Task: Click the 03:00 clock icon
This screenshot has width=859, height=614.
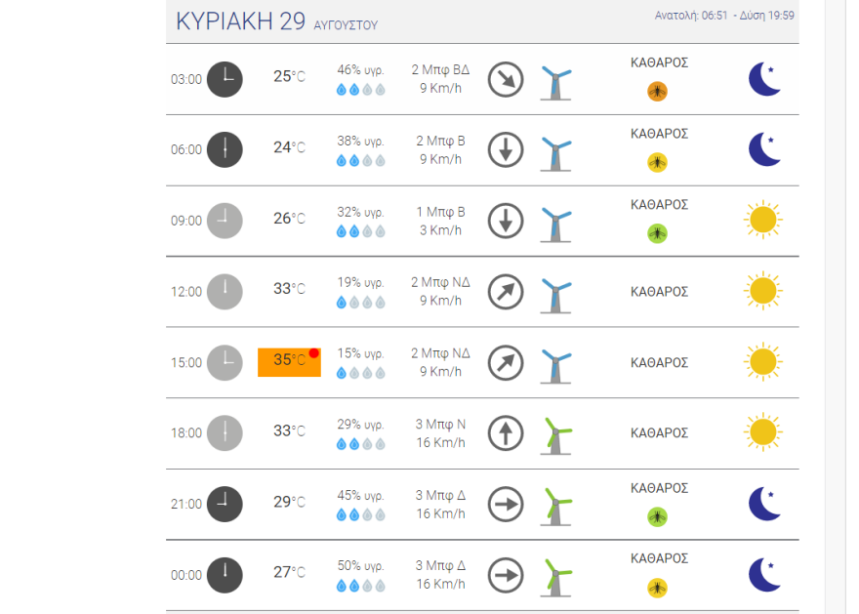Action: coord(225,79)
